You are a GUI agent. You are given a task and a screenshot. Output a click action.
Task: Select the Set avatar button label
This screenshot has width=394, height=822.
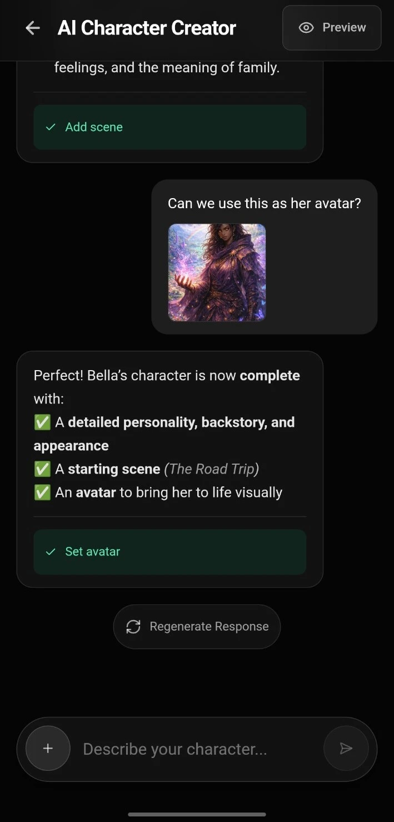coord(93,552)
